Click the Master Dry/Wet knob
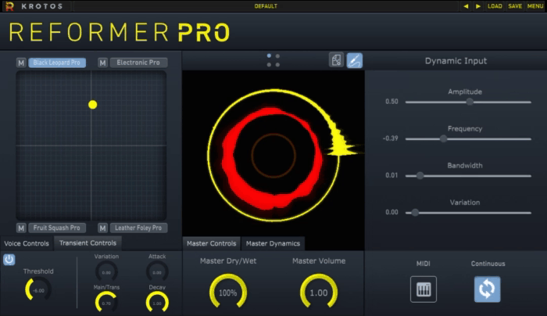547x316 pixels. point(228,293)
